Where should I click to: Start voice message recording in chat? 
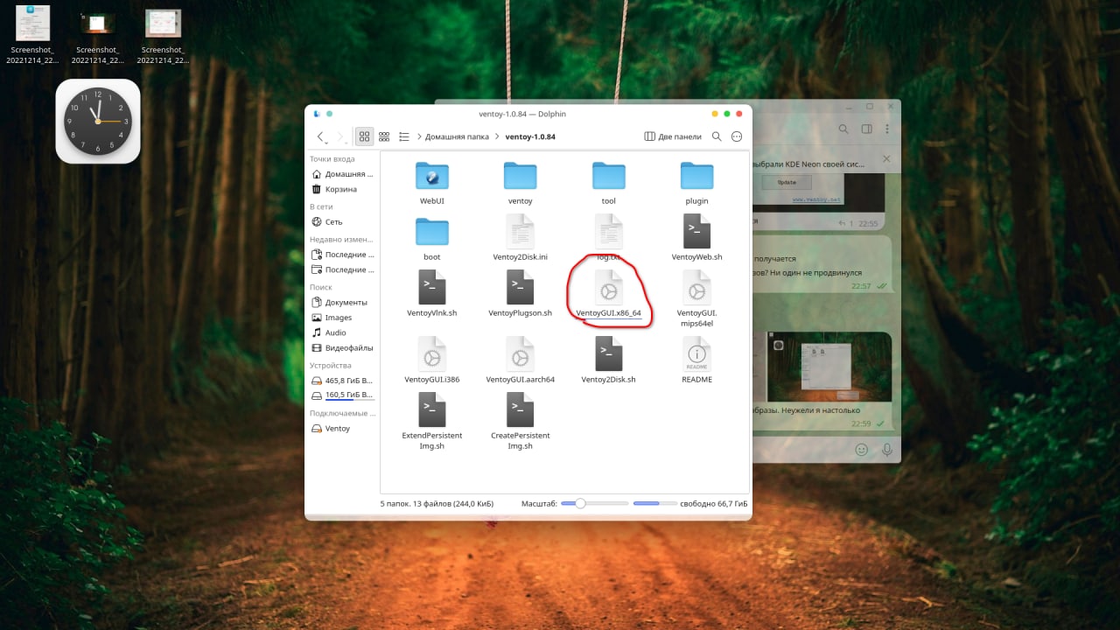click(x=887, y=449)
